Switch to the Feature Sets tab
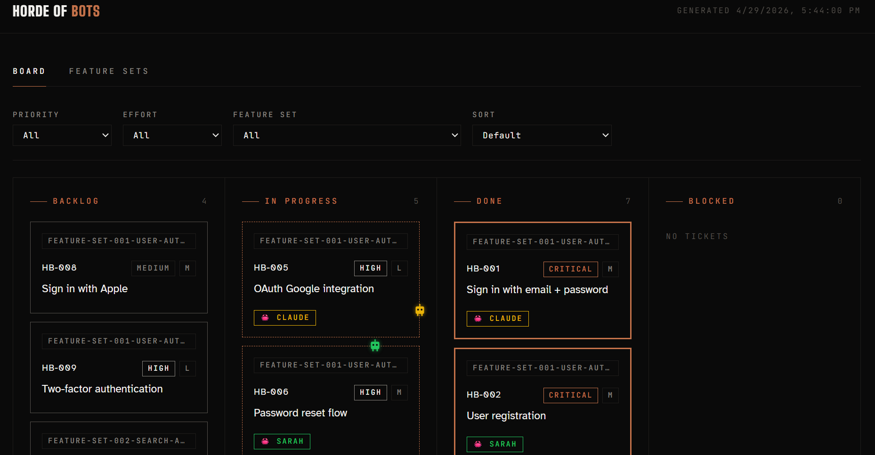Image resolution: width=875 pixels, height=455 pixels. point(109,71)
